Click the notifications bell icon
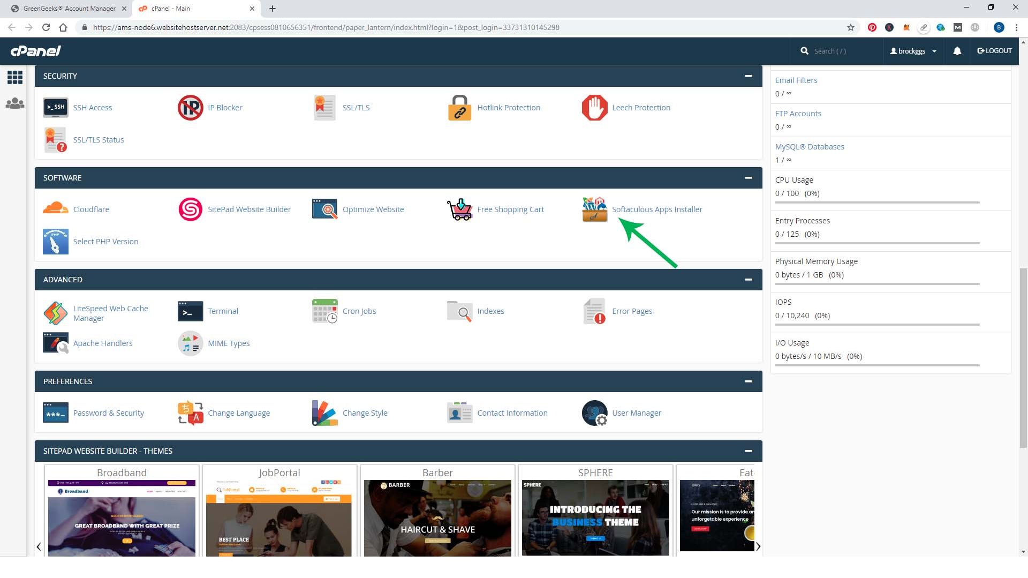1028x578 pixels. click(x=957, y=51)
